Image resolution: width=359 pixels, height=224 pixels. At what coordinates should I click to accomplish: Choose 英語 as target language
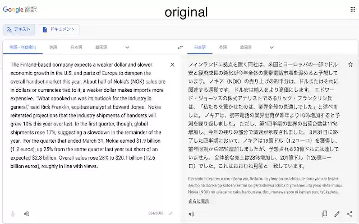(223, 47)
